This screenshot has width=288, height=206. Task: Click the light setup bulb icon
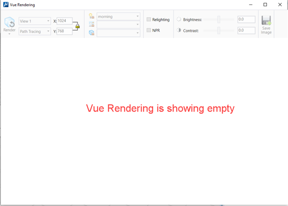click(x=91, y=16)
